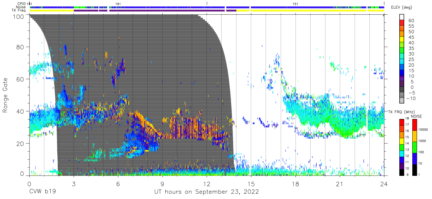Click the purple TX Freq band segment above 6–12 UT
Image resolution: width=432 pixels, height=199 pixels.
167,11
